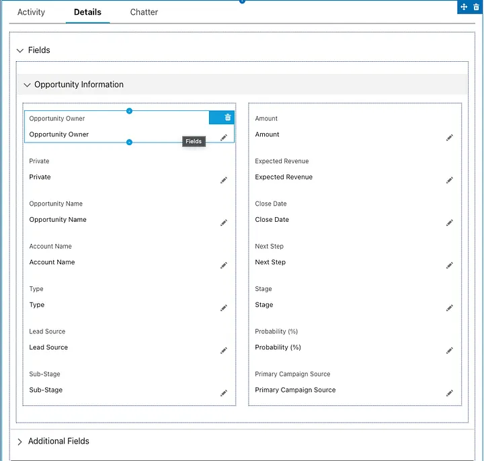Select the Account Name field
The image size is (484, 461).
(129, 255)
